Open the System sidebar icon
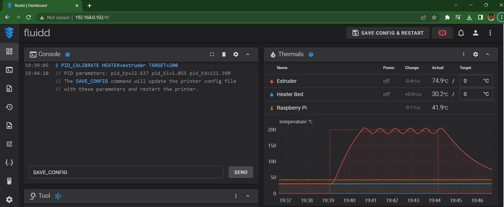Screen dimensions: 504x207 (x=9, y=181)
